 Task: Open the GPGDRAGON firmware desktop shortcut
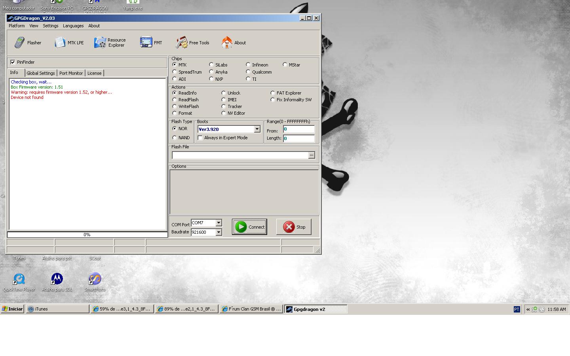click(95, 7)
